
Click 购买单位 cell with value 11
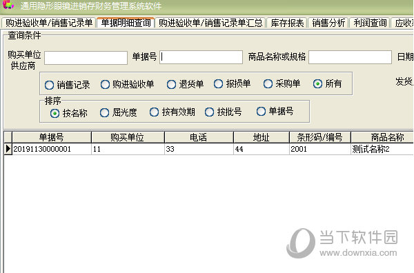[128, 149]
